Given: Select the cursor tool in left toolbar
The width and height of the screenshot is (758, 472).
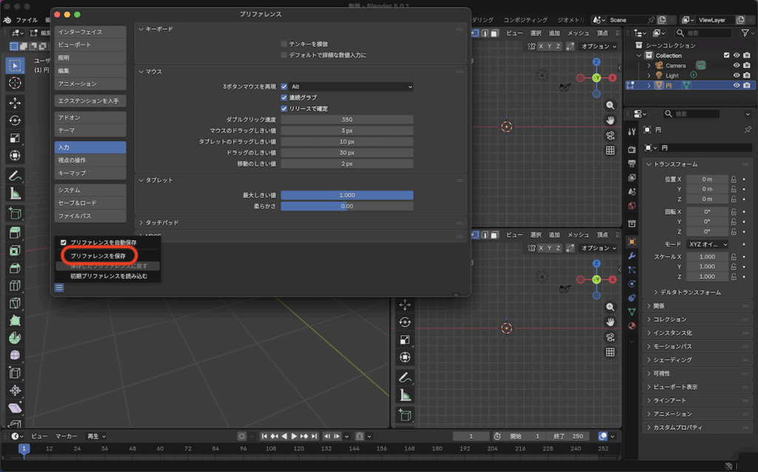Looking at the screenshot, I should [x=15, y=83].
